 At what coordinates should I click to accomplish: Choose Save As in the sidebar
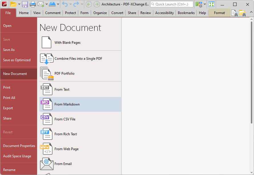[x=19, y=50]
